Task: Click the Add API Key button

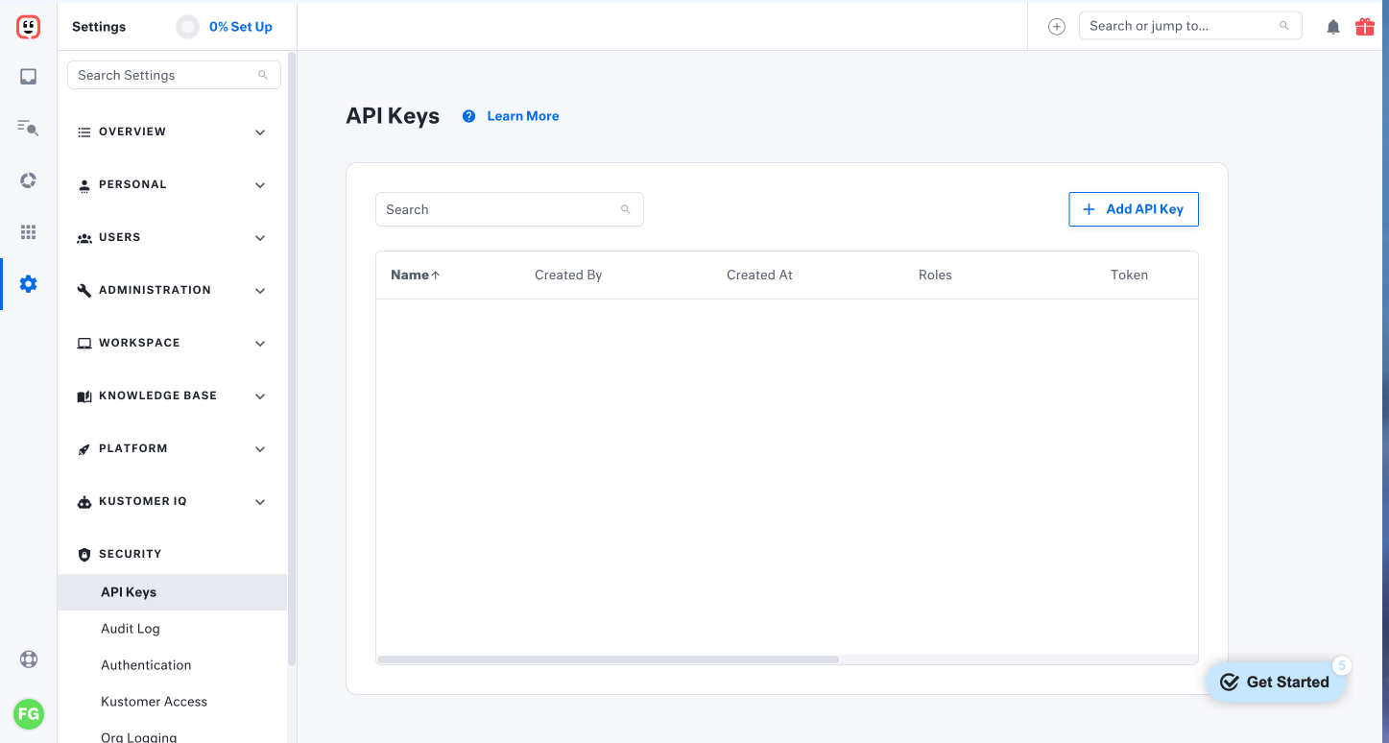Action: click(1133, 209)
